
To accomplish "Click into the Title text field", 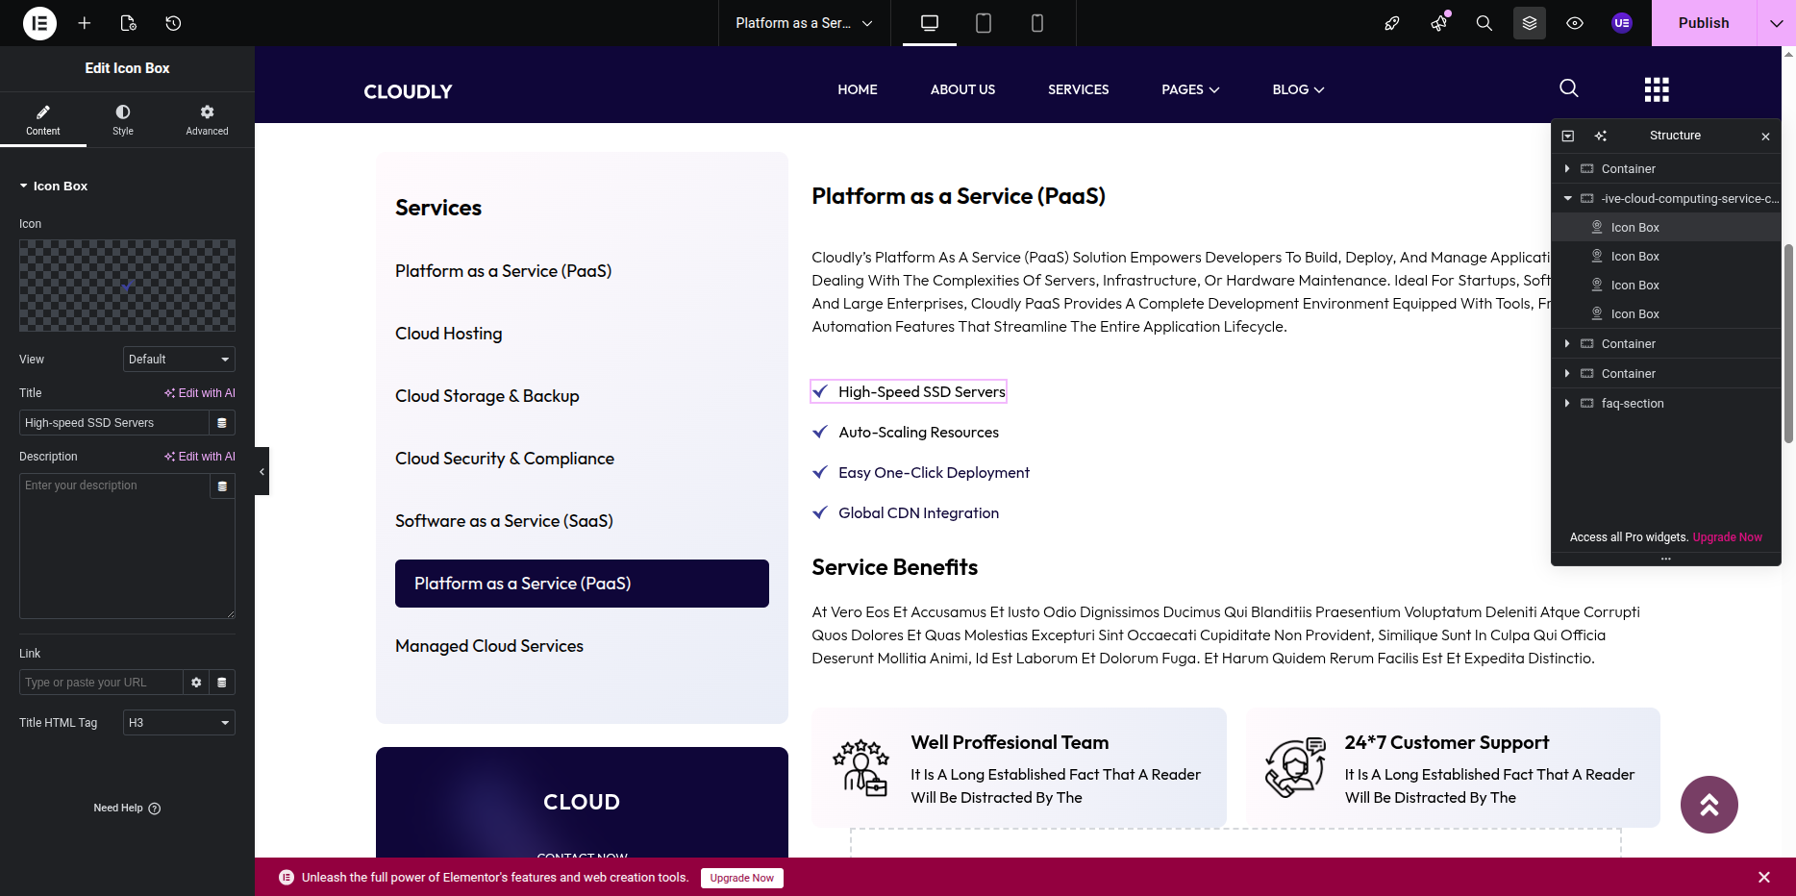I will (x=113, y=423).
